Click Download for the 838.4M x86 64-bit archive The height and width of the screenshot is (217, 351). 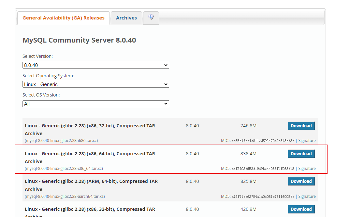[301, 154]
